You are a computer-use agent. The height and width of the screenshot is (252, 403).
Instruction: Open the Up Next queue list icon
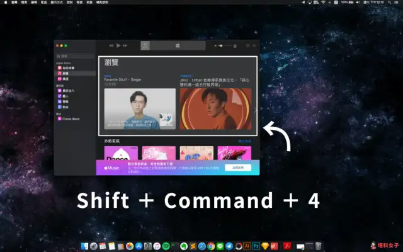[254, 45]
